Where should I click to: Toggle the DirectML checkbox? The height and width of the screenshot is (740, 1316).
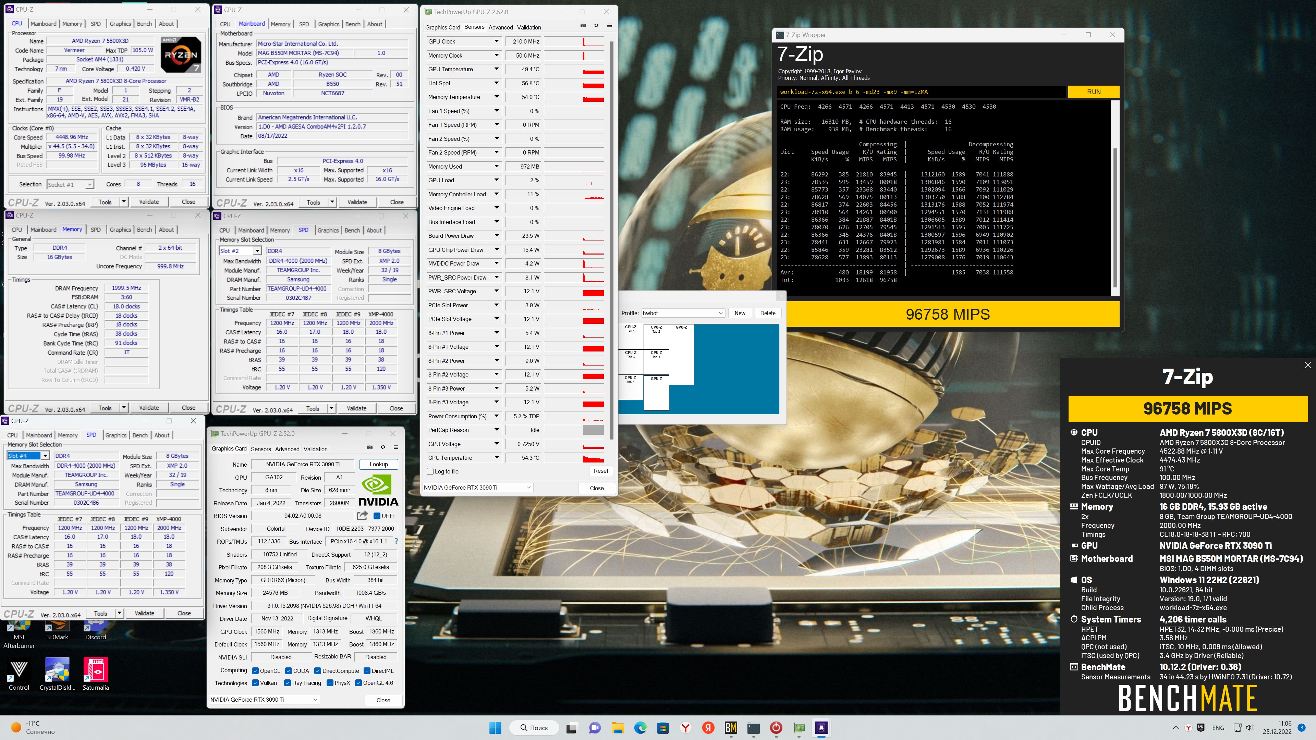pyautogui.click(x=367, y=670)
